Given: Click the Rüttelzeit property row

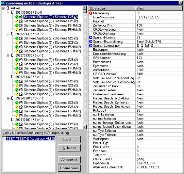Looking at the screenshot, I should [x=136, y=110].
